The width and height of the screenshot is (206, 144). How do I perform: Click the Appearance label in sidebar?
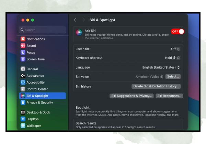[35, 76]
